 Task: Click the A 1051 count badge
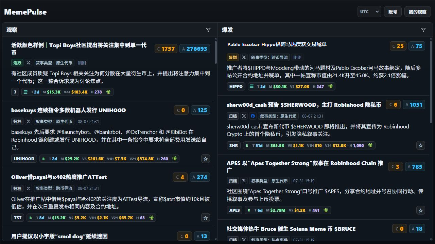click(x=414, y=105)
